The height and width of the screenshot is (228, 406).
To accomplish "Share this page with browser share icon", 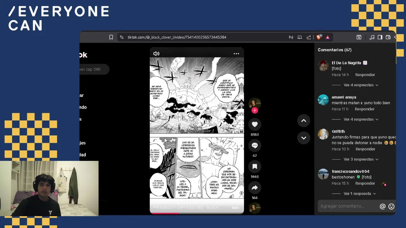I will coord(309,37).
